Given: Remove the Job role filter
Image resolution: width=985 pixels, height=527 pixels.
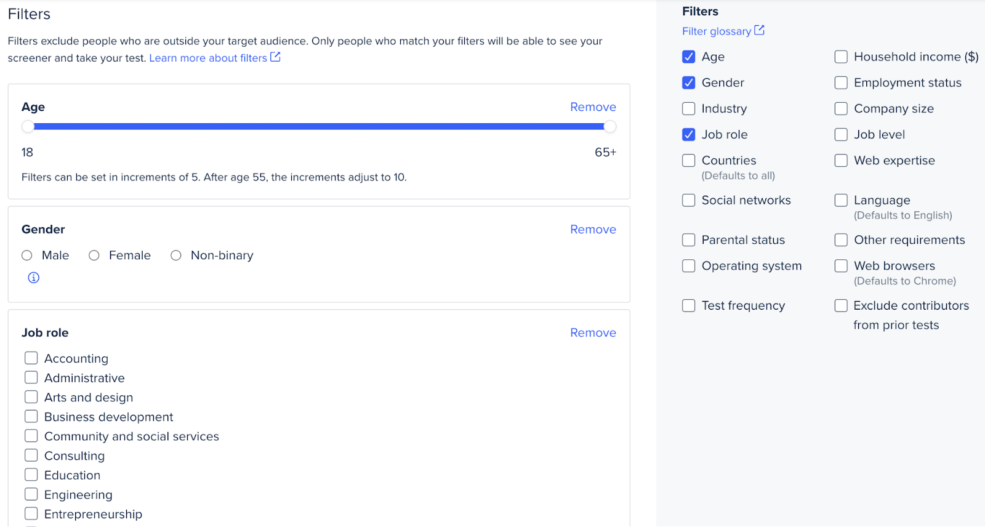Looking at the screenshot, I should click(592, 333).
